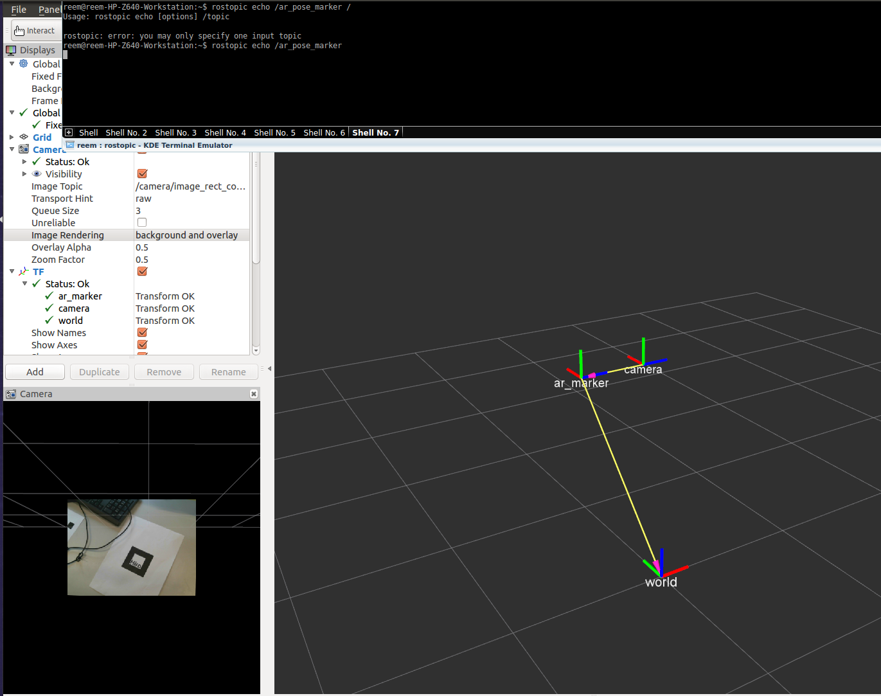Image resolution: width=881 pixels, height=696 pixels.
Task: Collapse the left panel with arrow handle
Action: tap(269, 368)
